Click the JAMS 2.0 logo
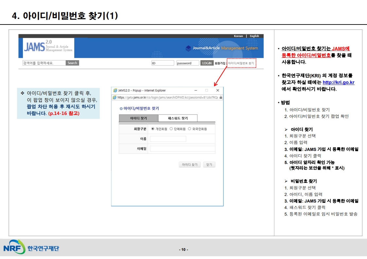Screen dimensions: 367x259 tap(48, 46)
